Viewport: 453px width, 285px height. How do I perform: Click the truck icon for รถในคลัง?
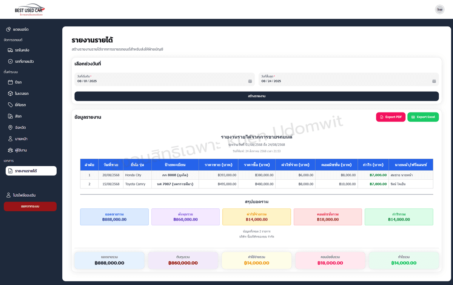pyautogui.click(x=11, y=50)
